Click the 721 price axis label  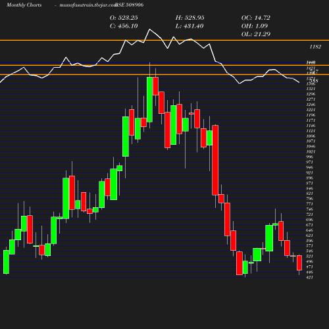coord(309,215)
